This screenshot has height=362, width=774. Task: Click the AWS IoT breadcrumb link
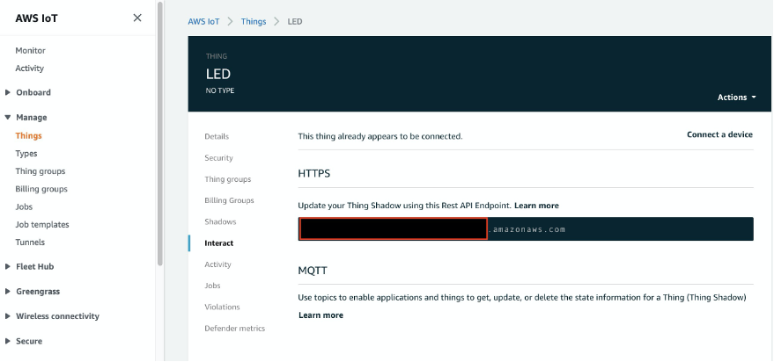(203, 22)
